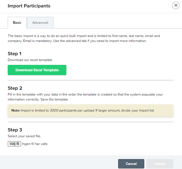Close the Import Participants dialog
The width and height of the screenshot is (182, 169).
point(176,5)
